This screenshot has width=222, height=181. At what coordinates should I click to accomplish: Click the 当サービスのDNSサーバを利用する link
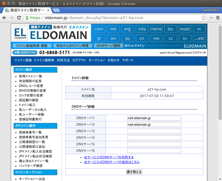click(109, 157)
